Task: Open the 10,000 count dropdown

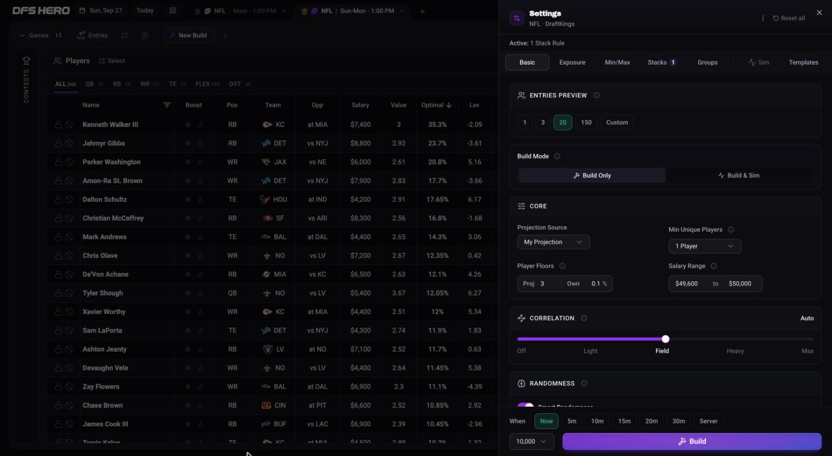Action: 532,441
